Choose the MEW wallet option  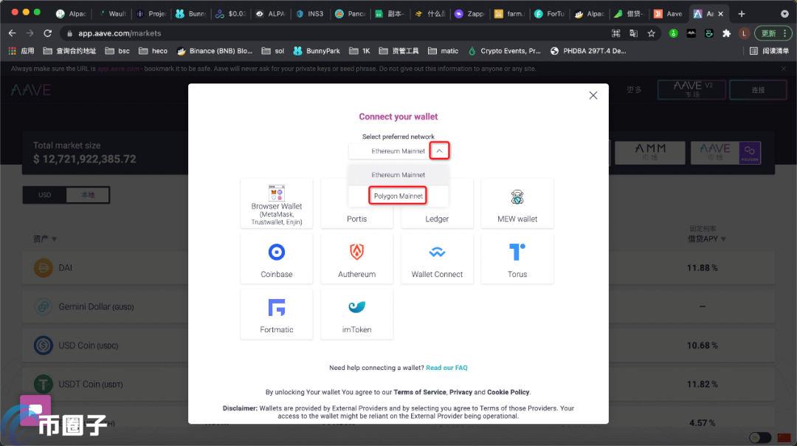click(x=517, y=203)
